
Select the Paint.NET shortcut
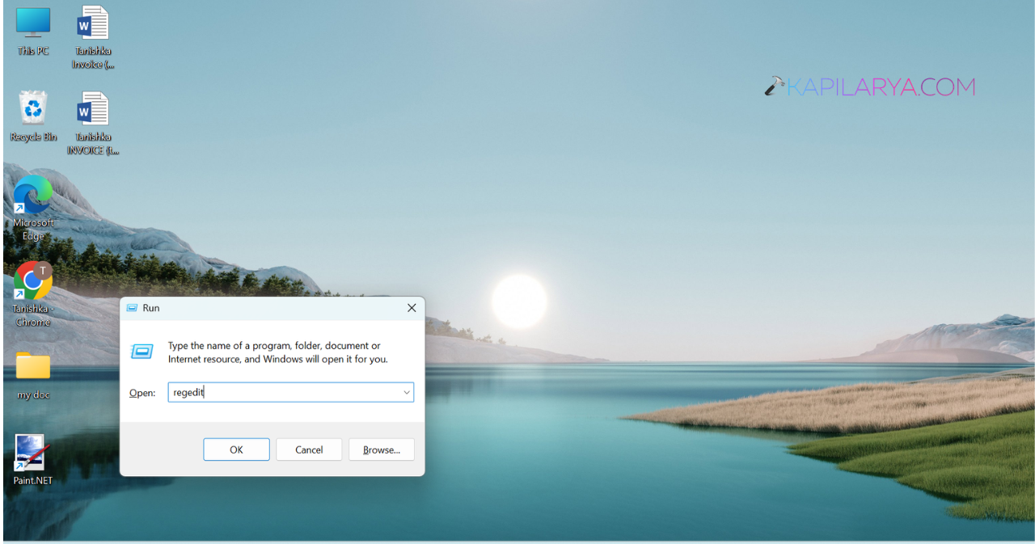tap(33, 459)
